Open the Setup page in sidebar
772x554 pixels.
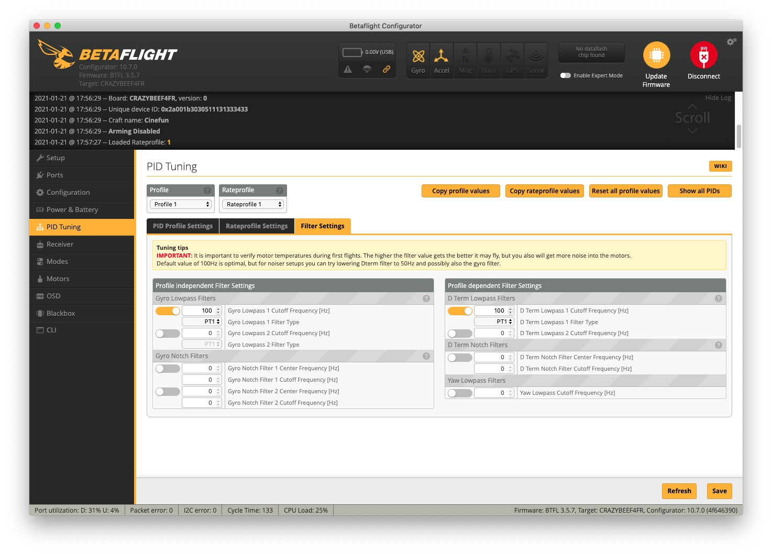[x=82, y=158]
